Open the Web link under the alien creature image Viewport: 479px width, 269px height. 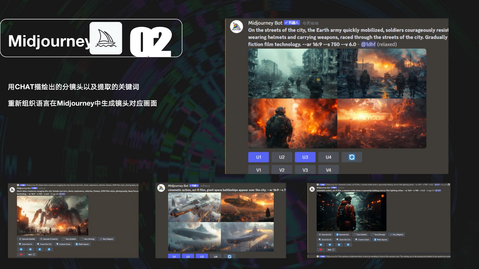(32, 254)
